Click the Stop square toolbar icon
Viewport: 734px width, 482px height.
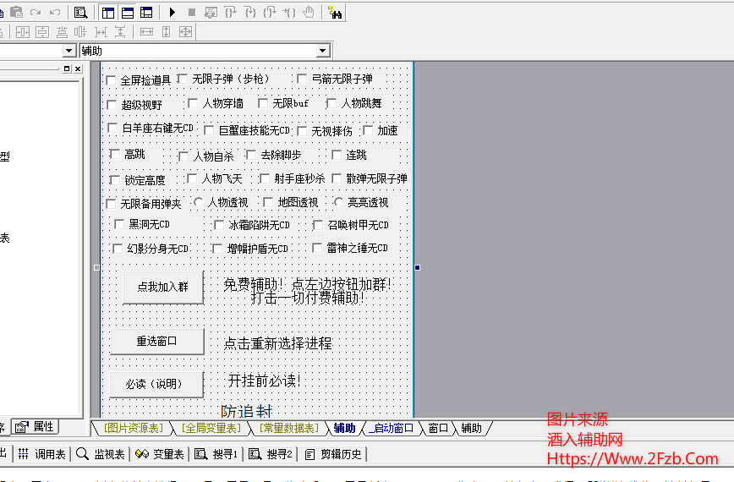(x=192, y=12)
